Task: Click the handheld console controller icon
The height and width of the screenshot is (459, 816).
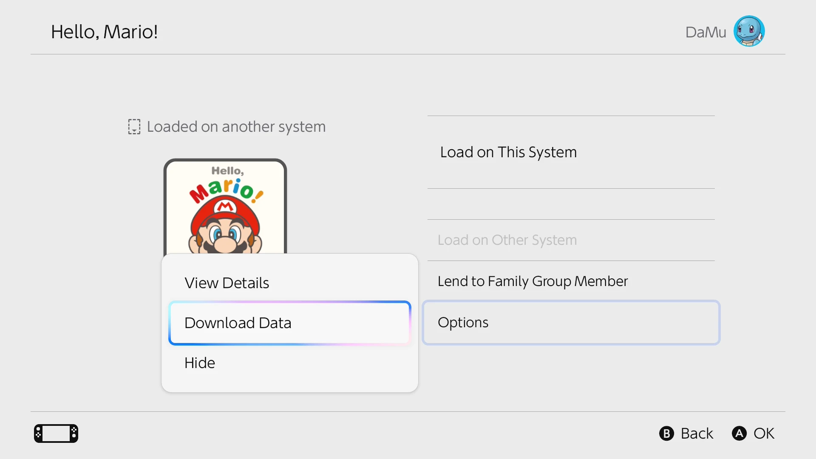Action: (x=56, y=433)
